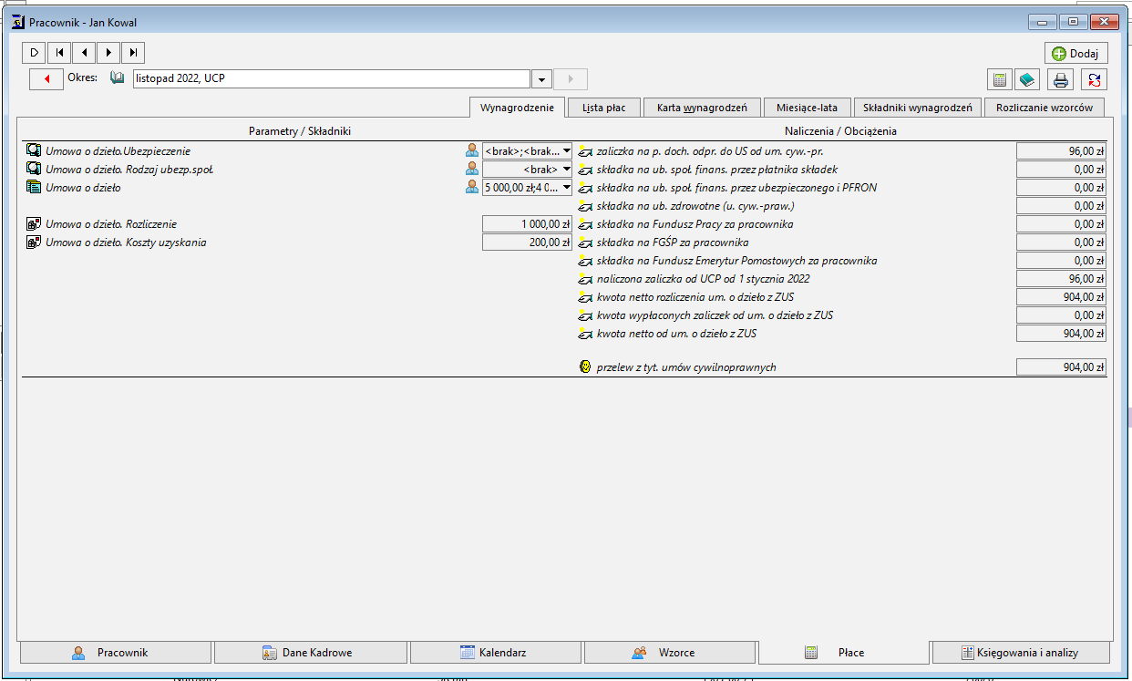Open the Okres period dropdown arrow
1132x681 pixels.
[x=542, y=79]
